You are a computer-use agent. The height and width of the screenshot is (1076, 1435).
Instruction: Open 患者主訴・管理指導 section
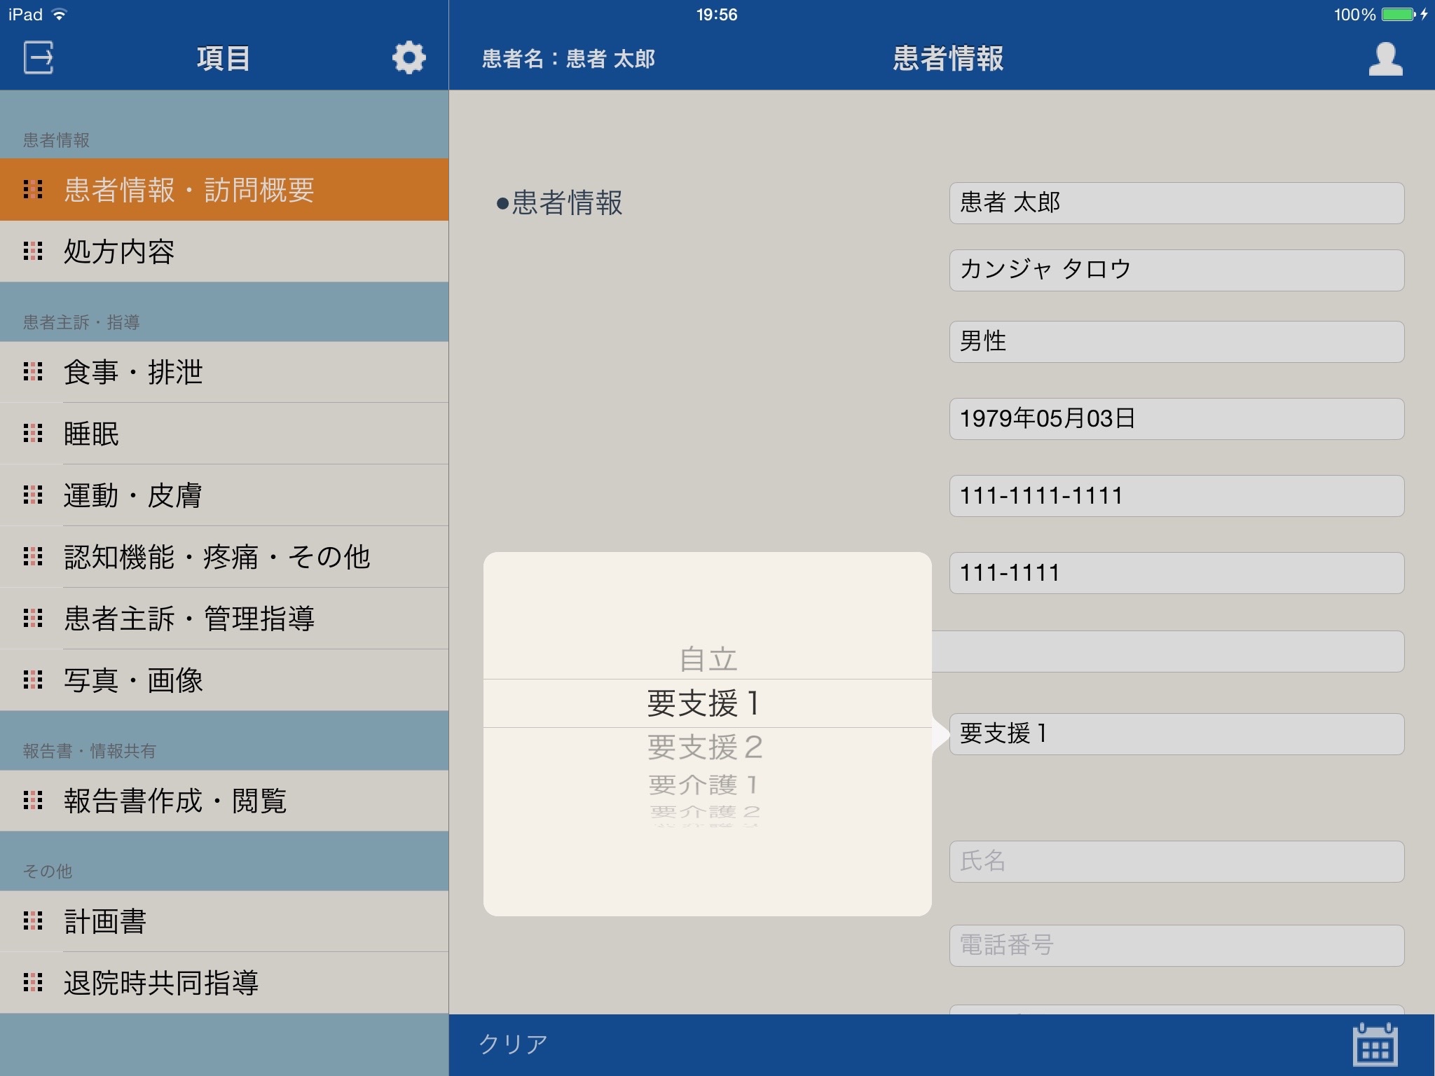(224, 619)
